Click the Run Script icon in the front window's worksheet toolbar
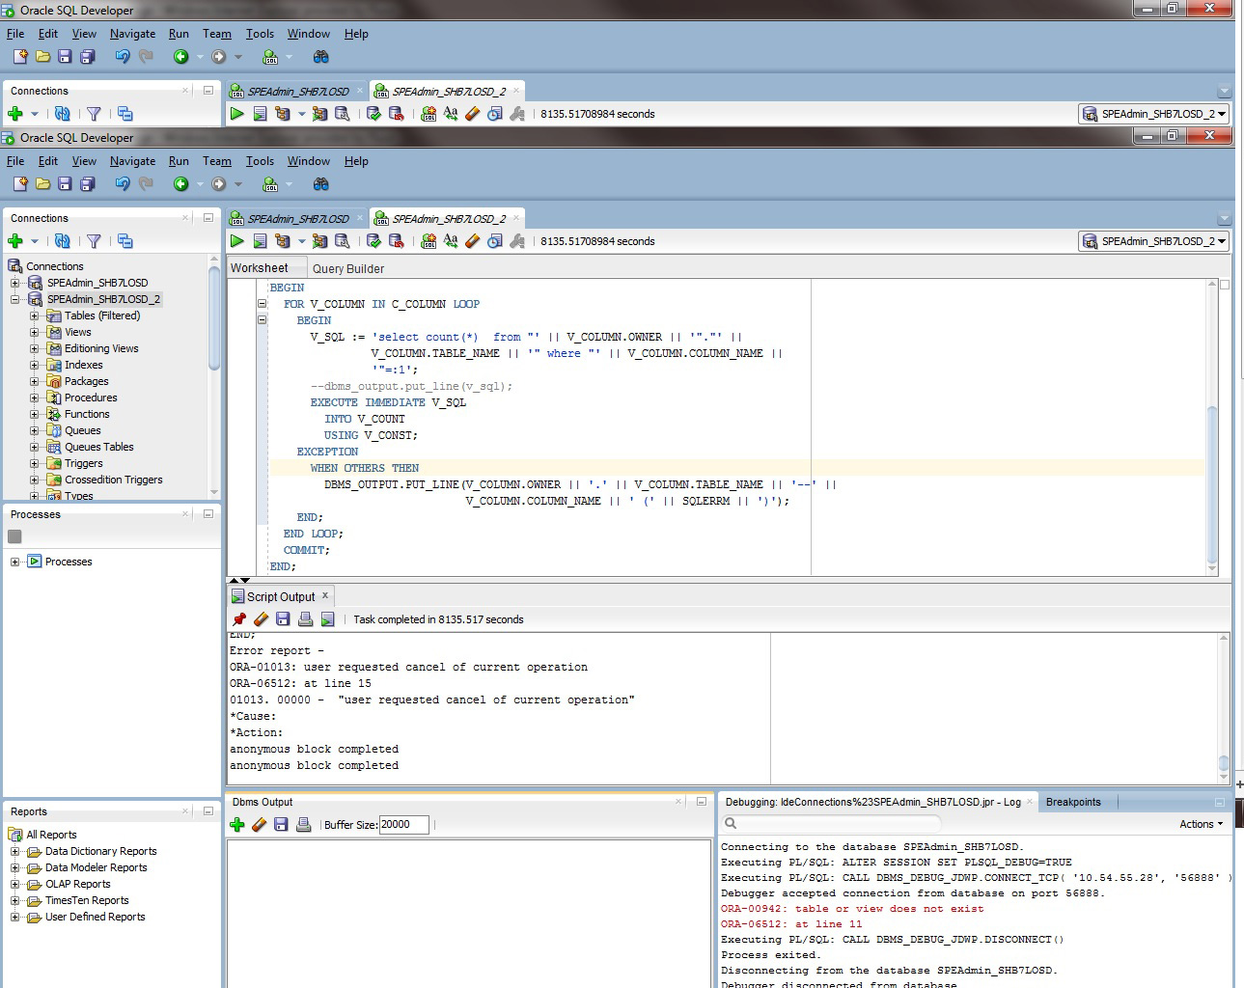This screenshot has width=1244, height=988. [261, 241]
